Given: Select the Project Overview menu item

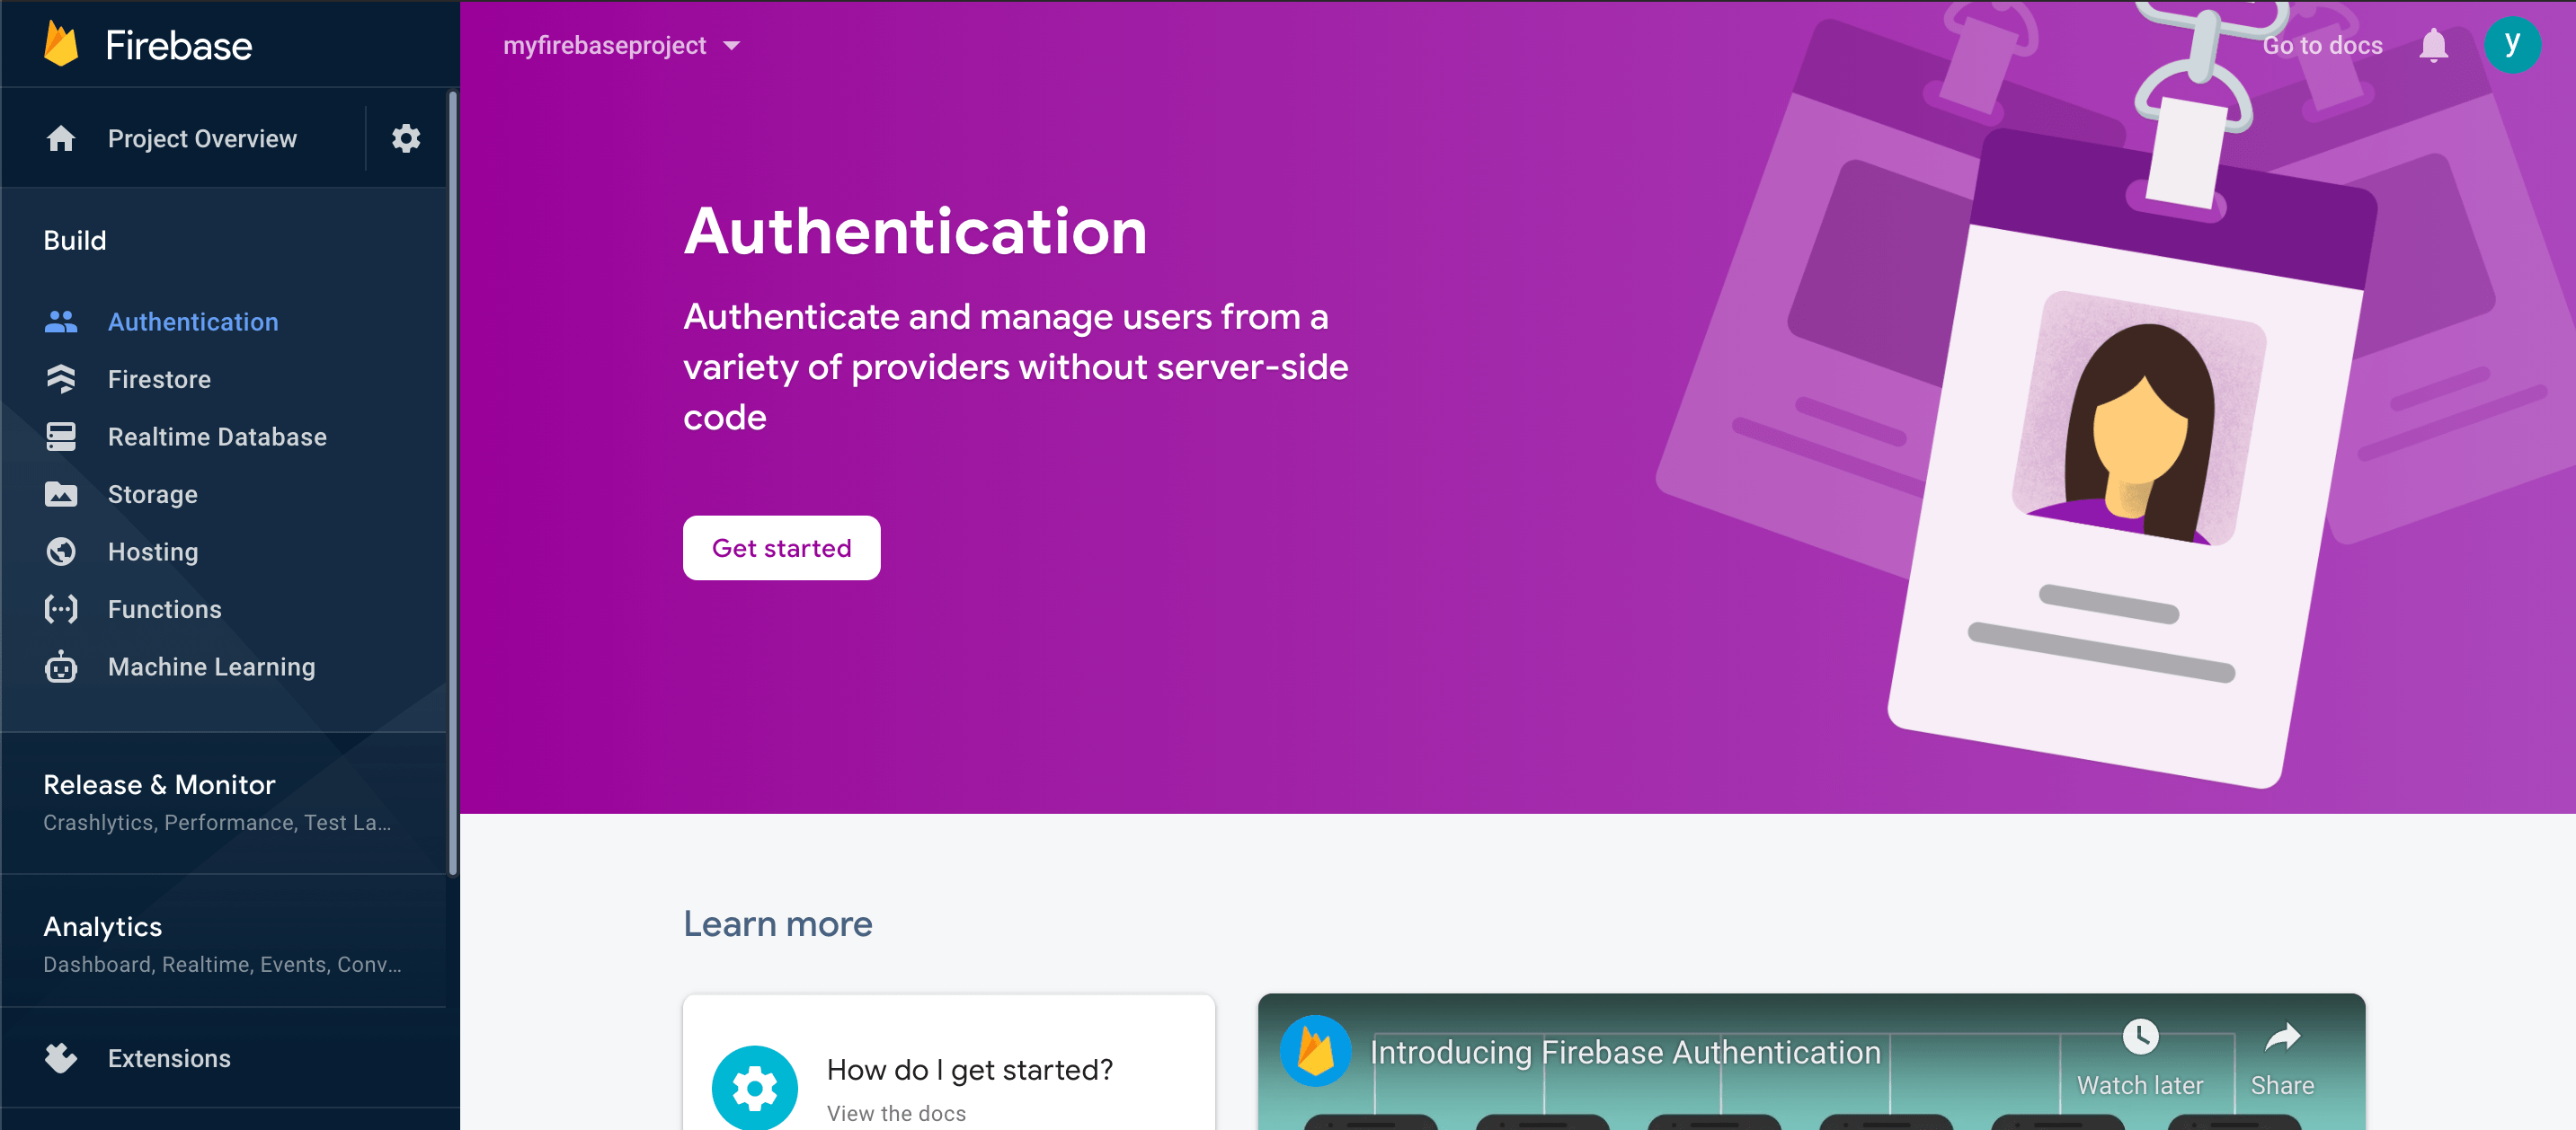Looking at the screenshot, I should pyautogui.click(x=200, y=139).
